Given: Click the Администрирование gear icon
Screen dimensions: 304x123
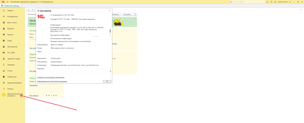Looking at the screenshot, I should [4, 83].
